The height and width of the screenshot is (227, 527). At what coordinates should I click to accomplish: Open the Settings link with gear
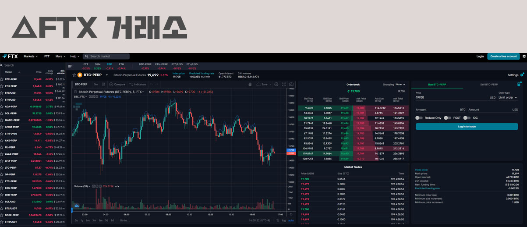point(516,75)
